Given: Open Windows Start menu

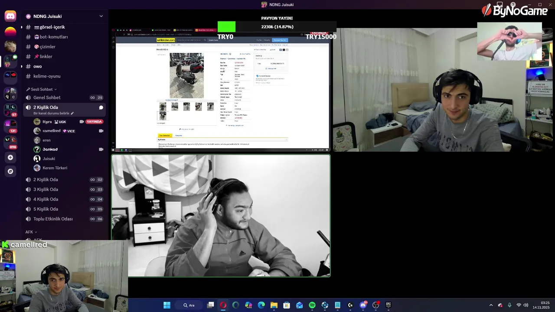Looking at the screenshot, I should [167, 305].
